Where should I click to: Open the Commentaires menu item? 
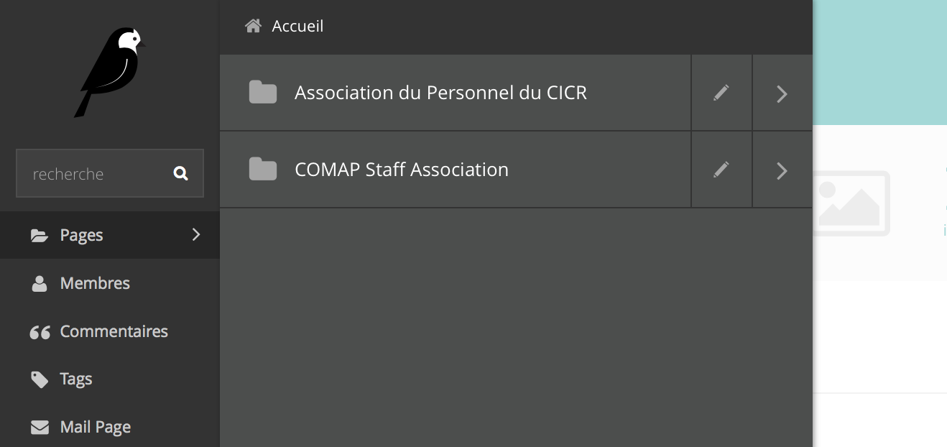point(114,331)
